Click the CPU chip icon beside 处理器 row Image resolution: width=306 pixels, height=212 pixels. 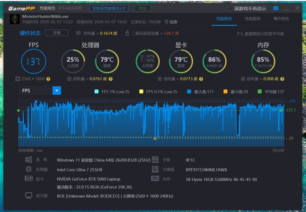pyautogui.click(x=29, y=169)
